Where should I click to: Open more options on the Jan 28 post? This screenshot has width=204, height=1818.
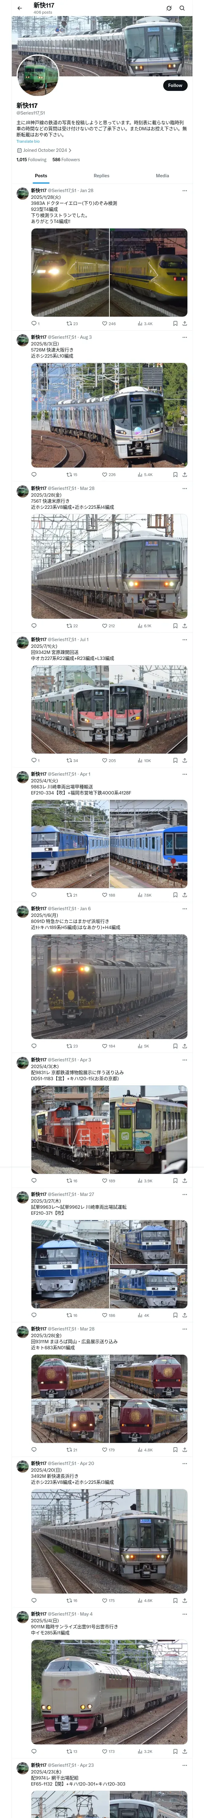point(185,191)
